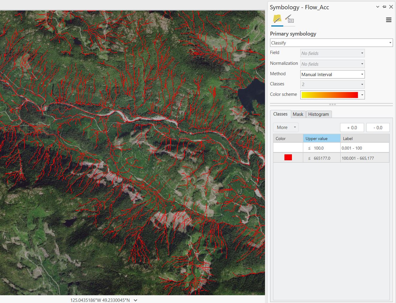Open the pane options arrow beside Flow_Acc title
The width and height of the screenshot is (396, 303).
[377, 7]
